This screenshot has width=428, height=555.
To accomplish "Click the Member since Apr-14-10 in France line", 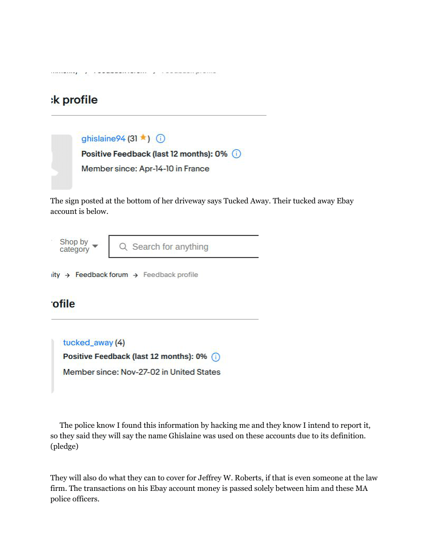I will pos(145,169).
